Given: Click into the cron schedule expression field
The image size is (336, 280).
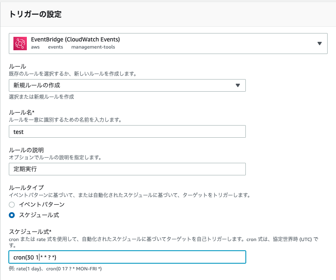Looking at the screenshot, I should tap(127, 257).
